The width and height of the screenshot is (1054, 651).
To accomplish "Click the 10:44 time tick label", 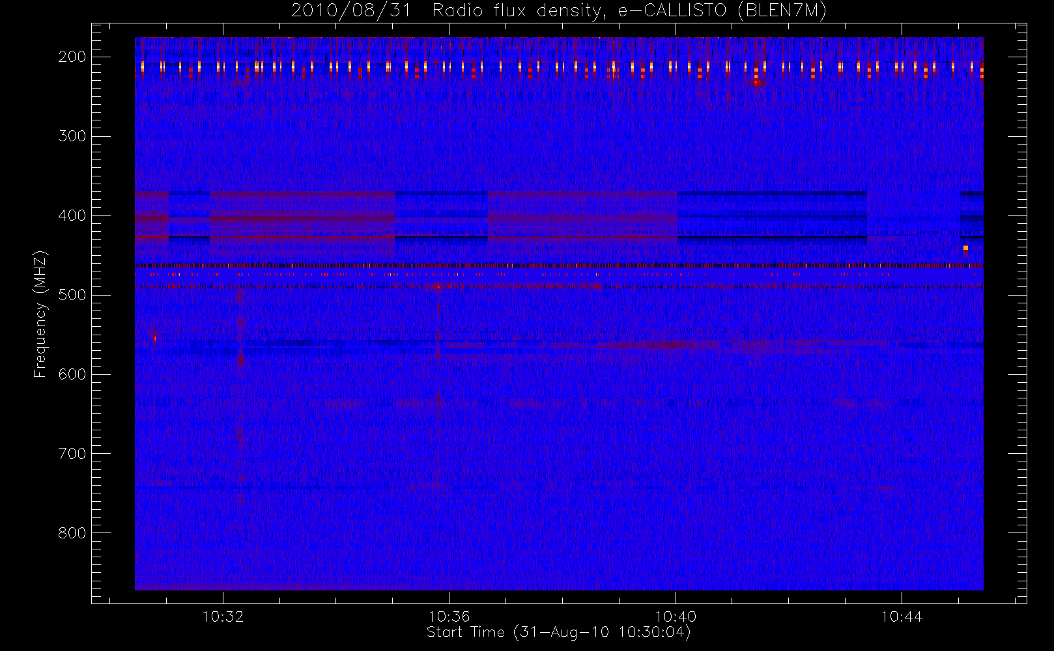I will [x=902, y=616].
